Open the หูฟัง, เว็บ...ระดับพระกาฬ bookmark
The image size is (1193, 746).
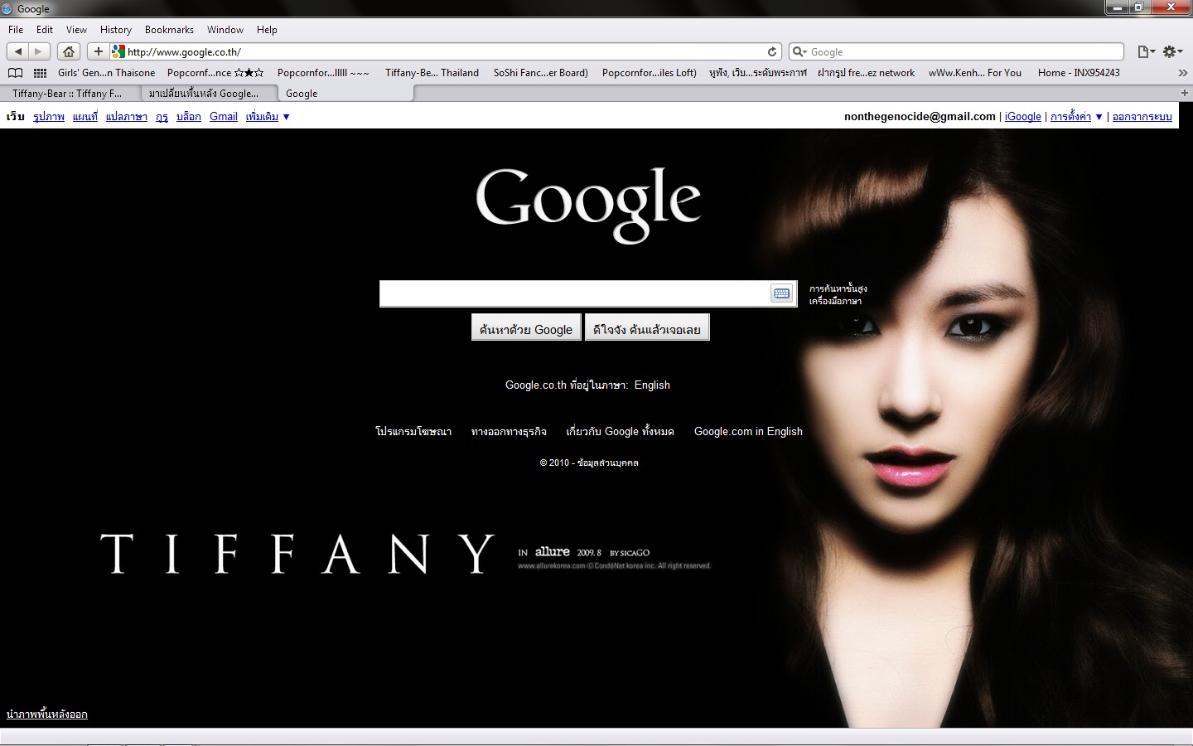pyautogui.click(x=757, y=73)
